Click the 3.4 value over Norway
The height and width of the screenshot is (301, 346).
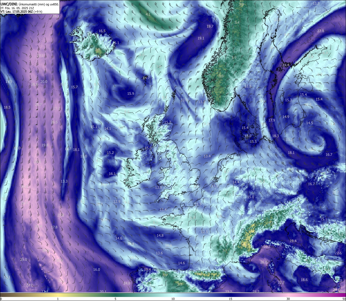pos(237,22)
